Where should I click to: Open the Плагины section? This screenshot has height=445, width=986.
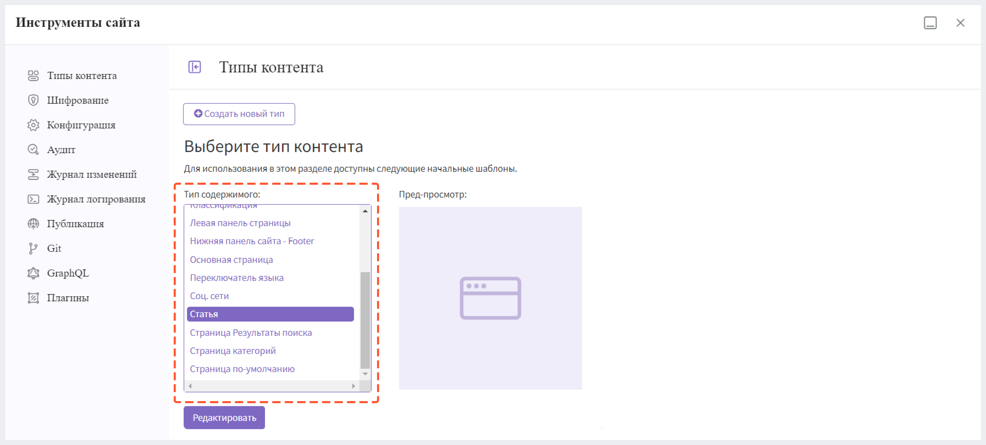click(x=68, y=298)
